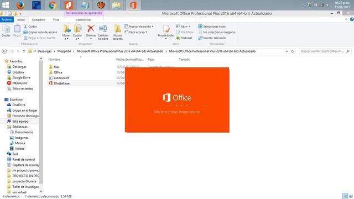Open the ribbon Help icon

click(x=352, y=20)
